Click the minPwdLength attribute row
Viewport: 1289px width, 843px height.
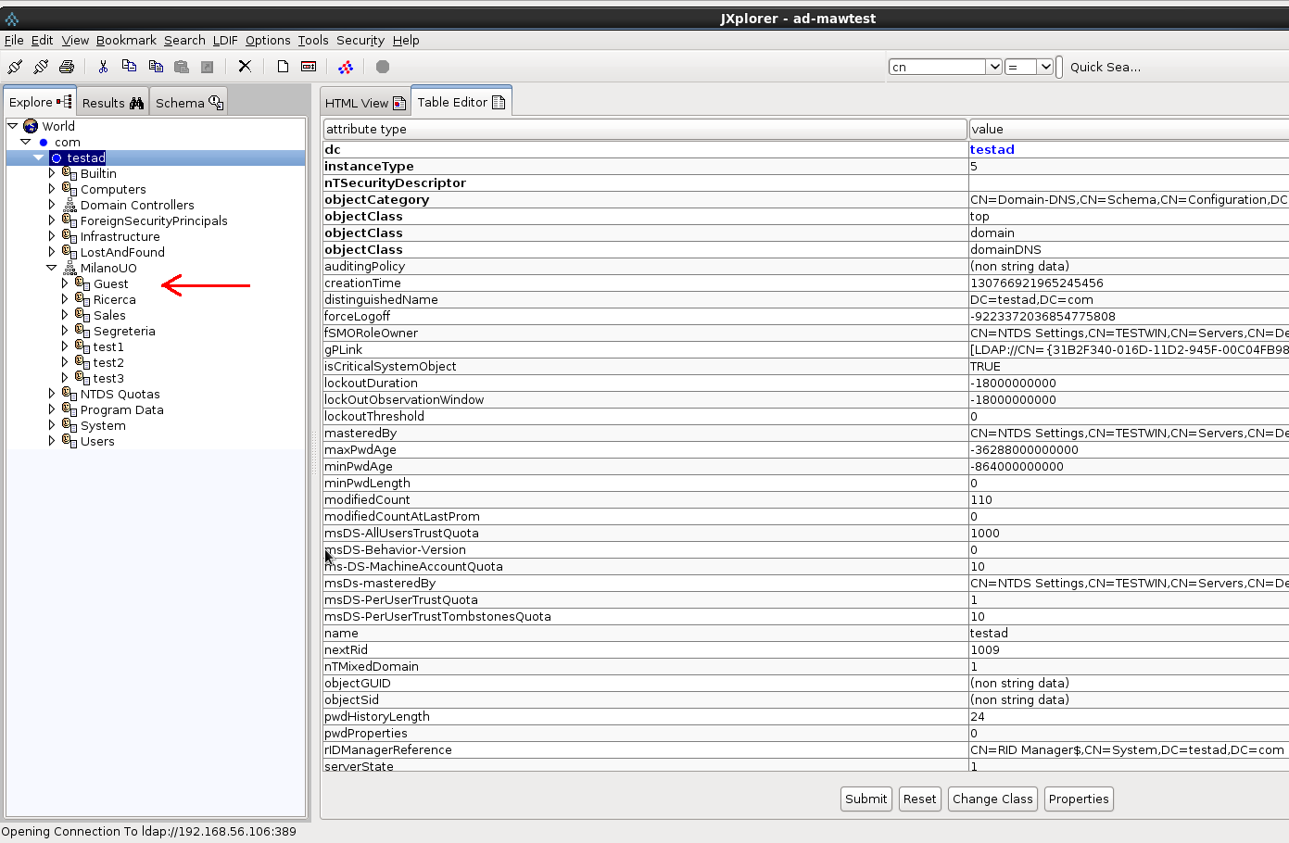(645, 483)
